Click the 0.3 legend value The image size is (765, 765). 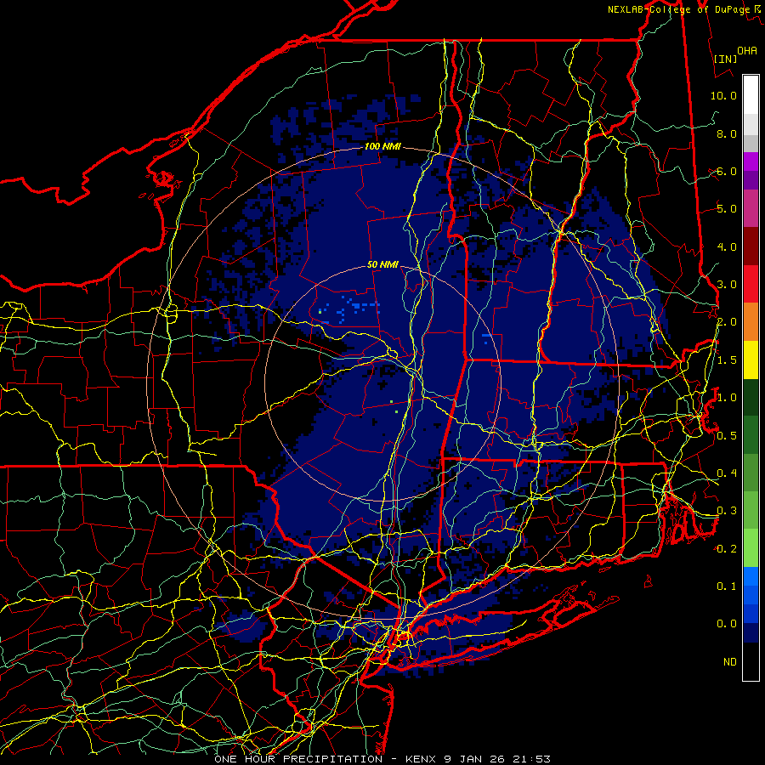tap(727, 511)
